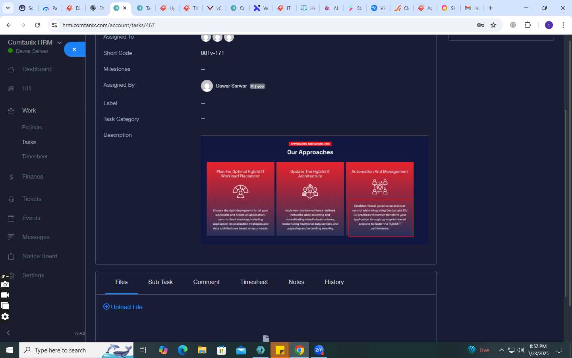This screenshot has width=572, height=358.
Task: Click the screenshot camera overlay icon
Action: 5,284
